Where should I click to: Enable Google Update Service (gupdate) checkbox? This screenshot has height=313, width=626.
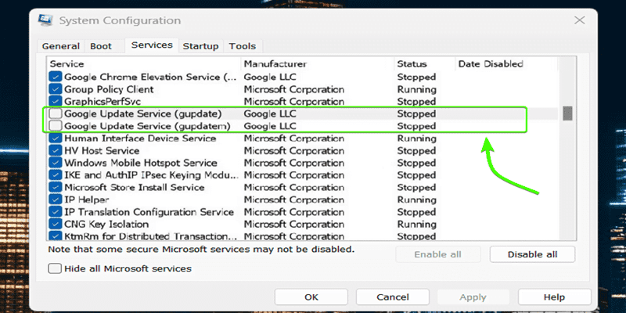coord(55,113)
